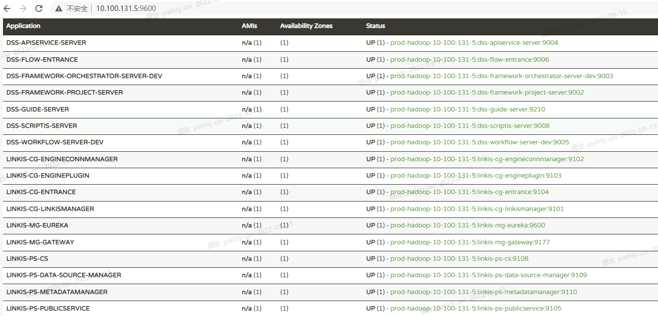Open the linkis-ps-publicservice:9105 link
Viewport: 658px width, 316px height.
click(476, 309)
